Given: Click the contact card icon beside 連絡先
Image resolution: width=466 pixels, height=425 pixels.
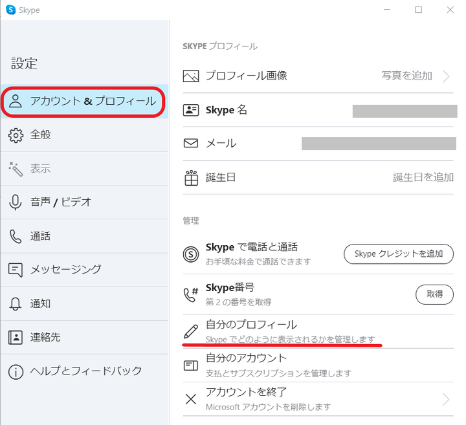Looking at the screenshot, I should click(16, 338).
